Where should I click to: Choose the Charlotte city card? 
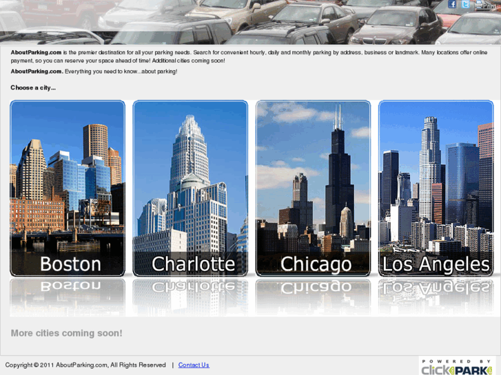pyautogui.click(x=190, y=189)
